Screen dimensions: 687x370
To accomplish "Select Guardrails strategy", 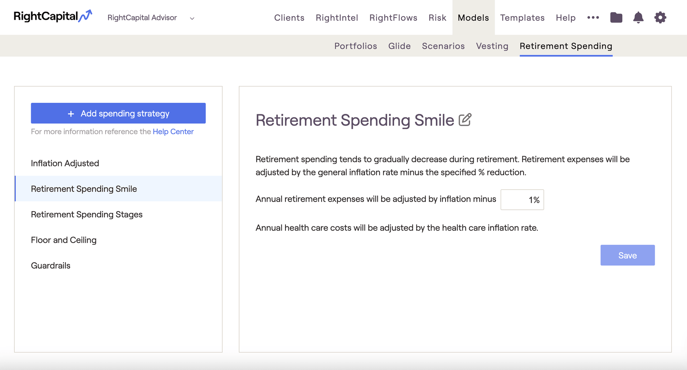I will click(118, 265).
